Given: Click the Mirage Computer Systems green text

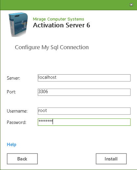Looking at the screenshot, I should (58, 19).
